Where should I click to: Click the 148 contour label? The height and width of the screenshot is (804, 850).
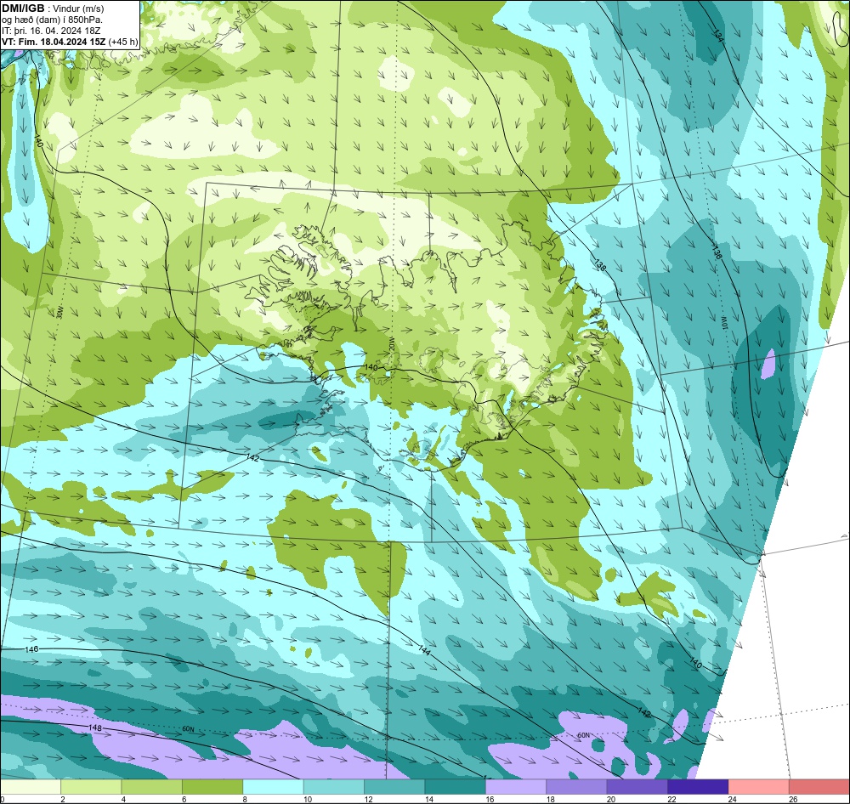tap(95, 728)
